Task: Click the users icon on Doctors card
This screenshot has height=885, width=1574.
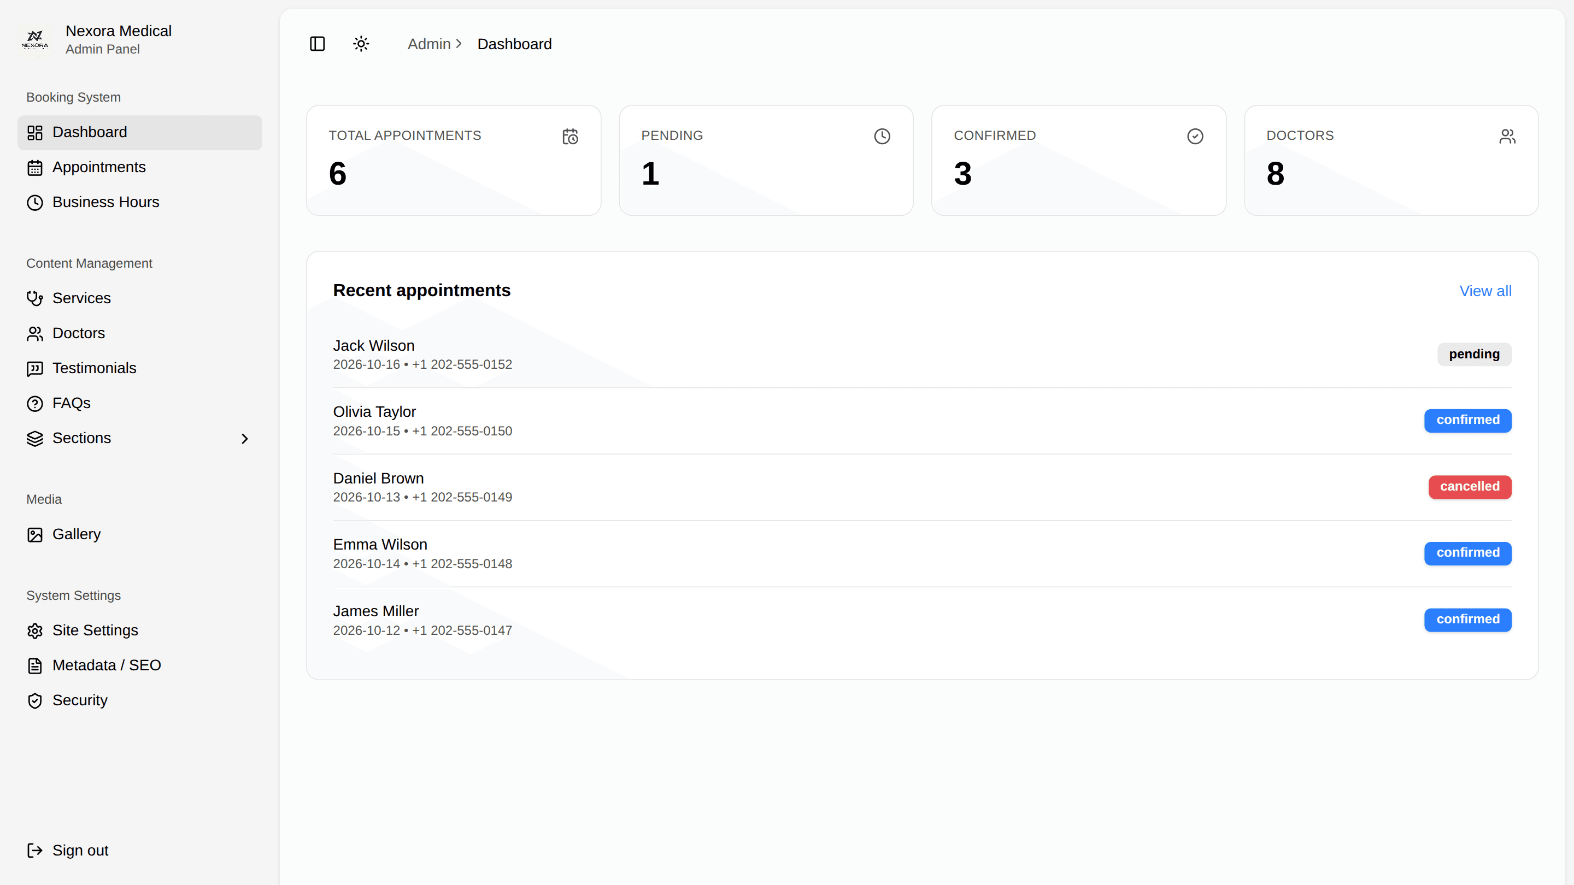Action: 1507,136
